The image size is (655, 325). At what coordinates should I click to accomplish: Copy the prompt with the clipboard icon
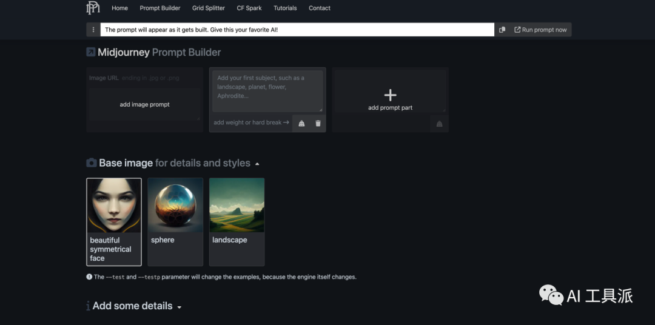(x=502, y=30)
